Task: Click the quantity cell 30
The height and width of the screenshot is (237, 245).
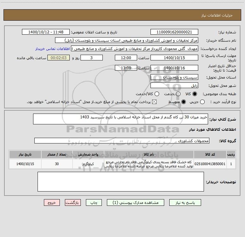Action: (x=57, y=164)
